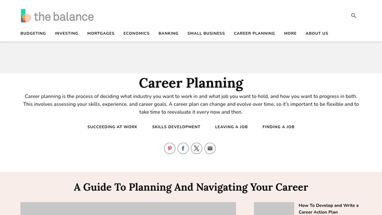Open the Leaving a Job link
Viewport: 382px width, 215px height.
(232, 127)
